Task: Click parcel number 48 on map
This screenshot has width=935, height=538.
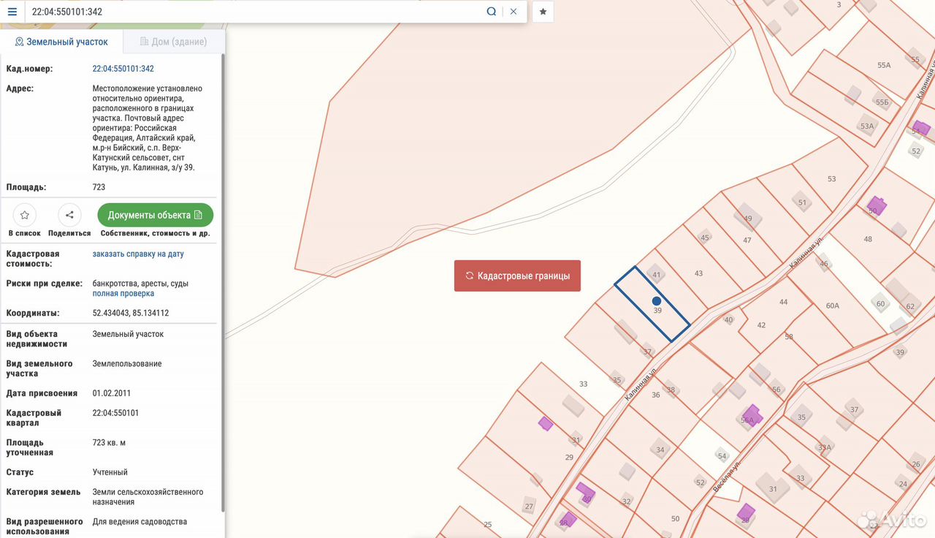Action: [868, 239]
